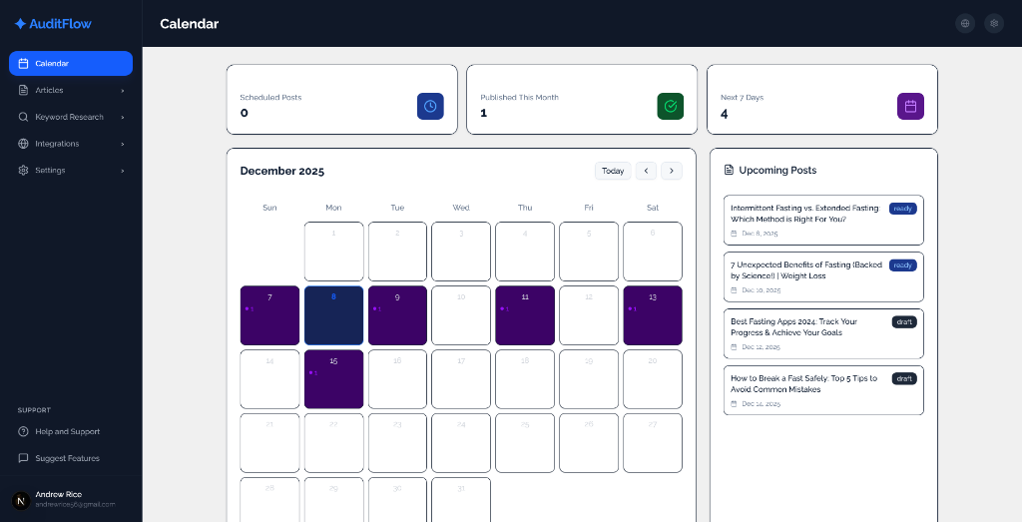Click the Published This Month check icon
Screen dimensions: 1022x522
[x=671, y=106]
